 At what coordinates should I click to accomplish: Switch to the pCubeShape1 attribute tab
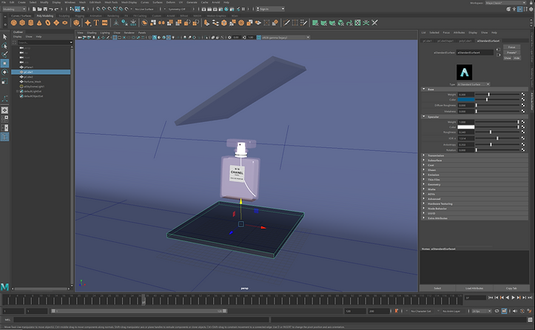445,41
